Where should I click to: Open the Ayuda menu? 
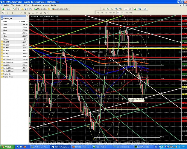[x=53, y=5]
